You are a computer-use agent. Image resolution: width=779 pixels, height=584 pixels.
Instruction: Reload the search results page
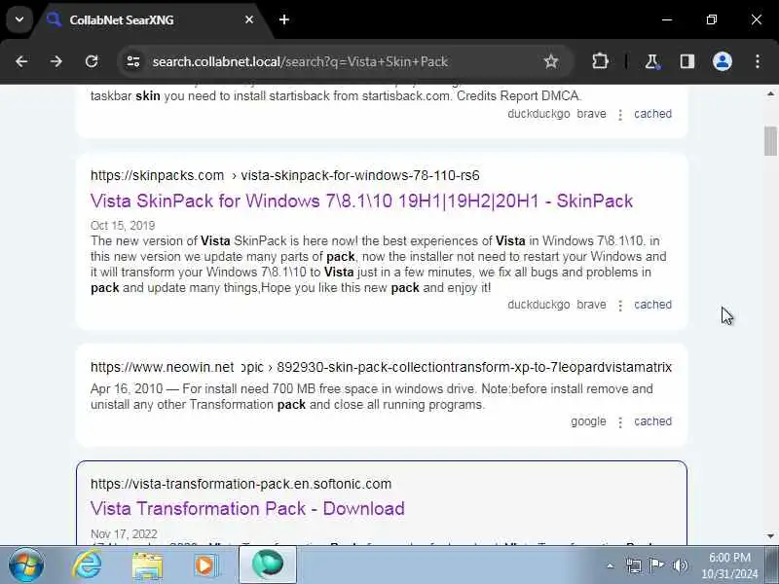point(92,61)
